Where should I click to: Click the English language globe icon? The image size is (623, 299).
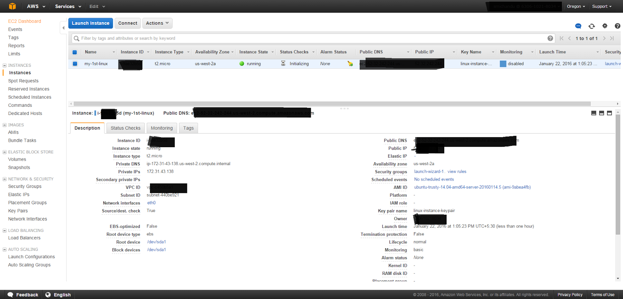pos(48,295)
